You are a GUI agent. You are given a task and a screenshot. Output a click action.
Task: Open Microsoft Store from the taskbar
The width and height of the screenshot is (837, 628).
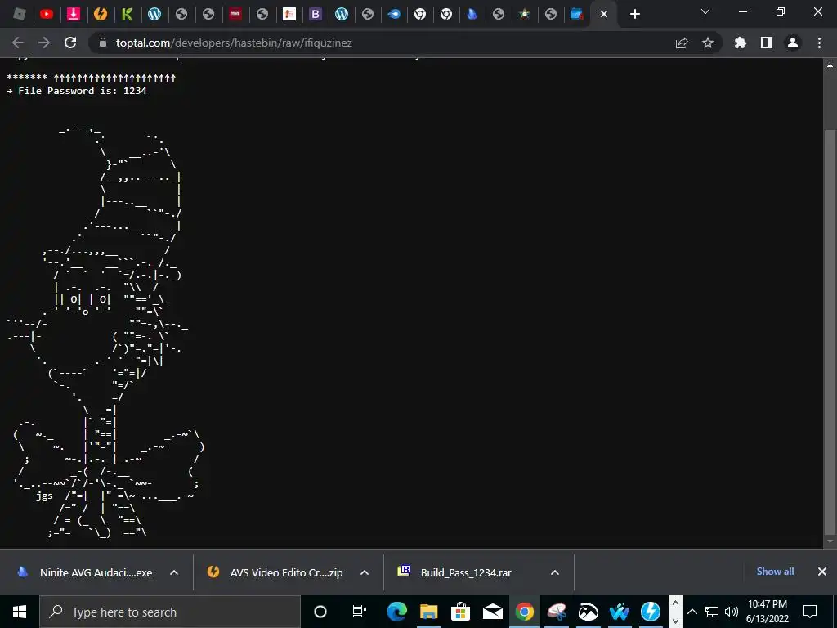460,612
